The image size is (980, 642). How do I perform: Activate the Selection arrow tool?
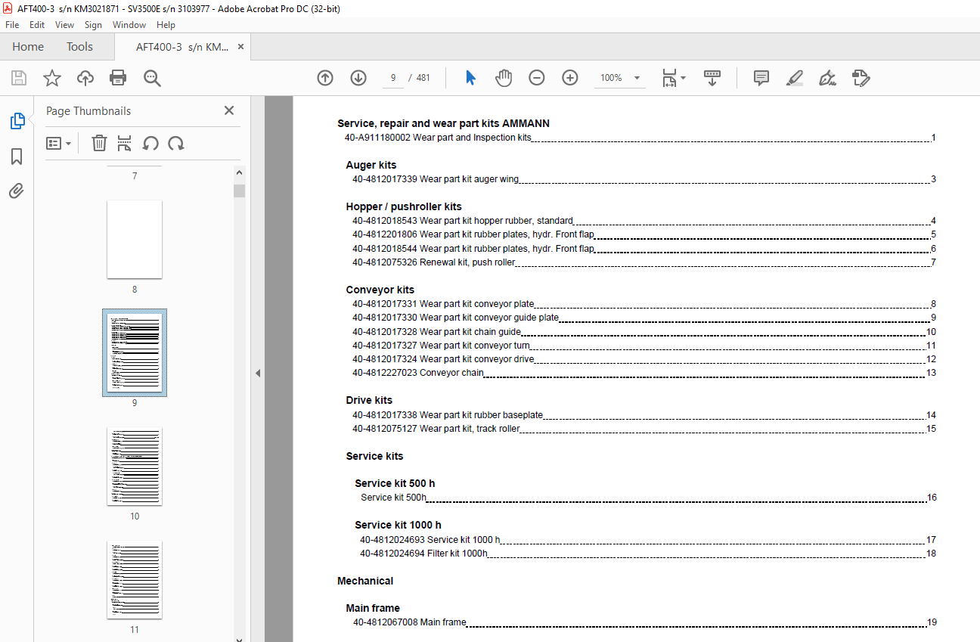(470, 78)
